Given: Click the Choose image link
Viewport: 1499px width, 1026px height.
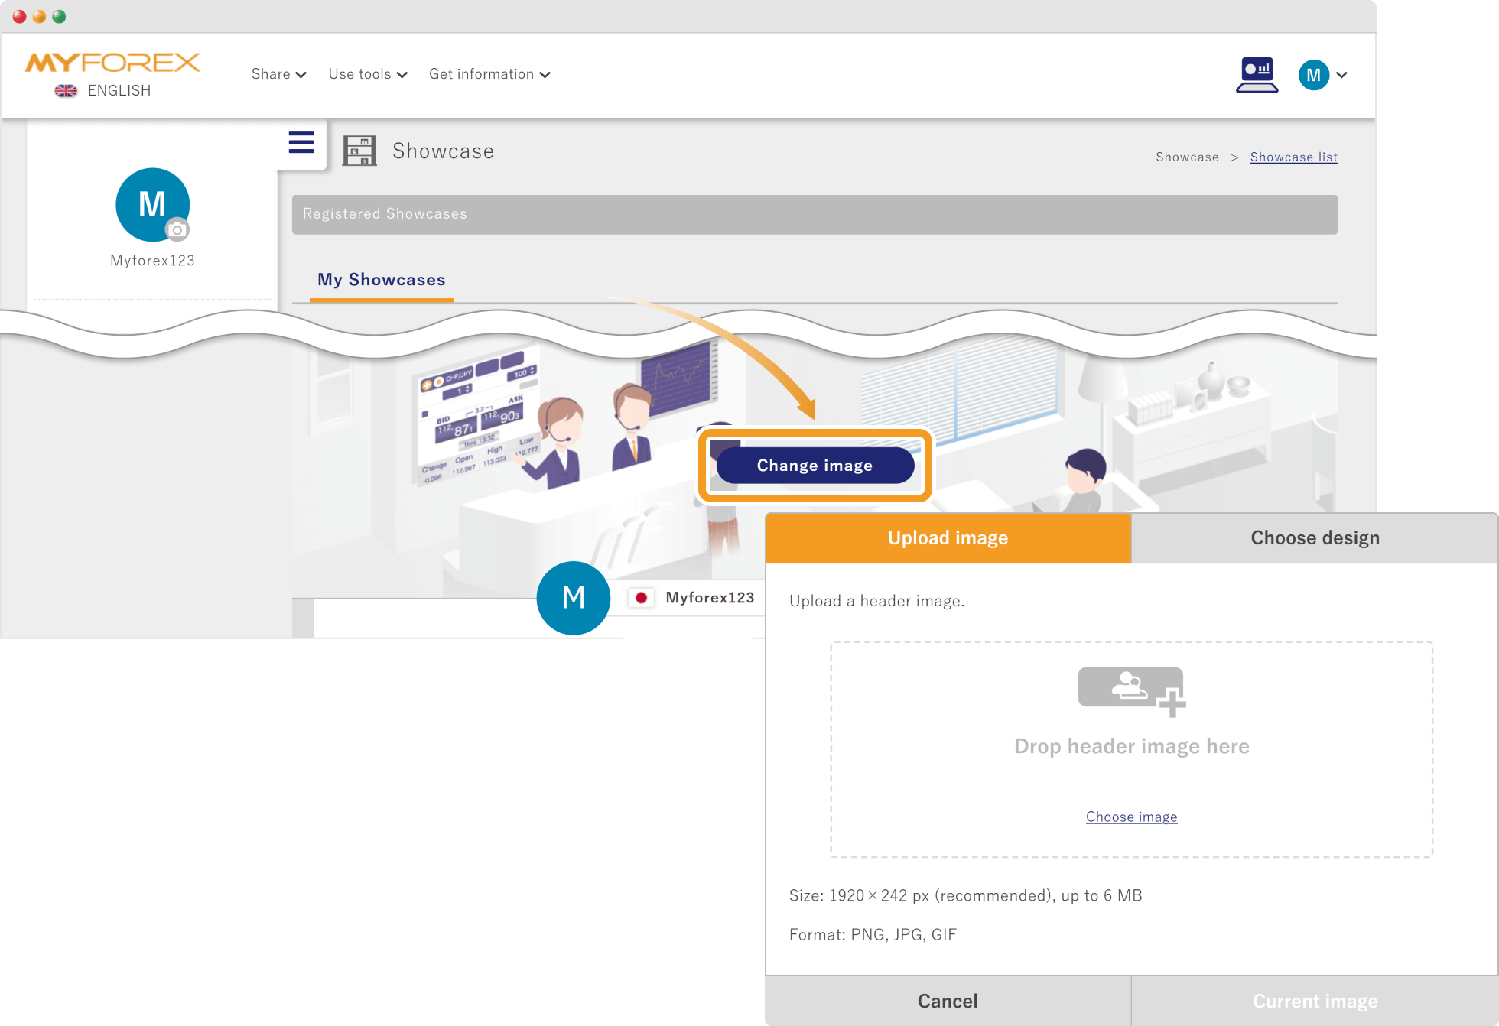Looking at the screenshot, I should point(1131,817).
